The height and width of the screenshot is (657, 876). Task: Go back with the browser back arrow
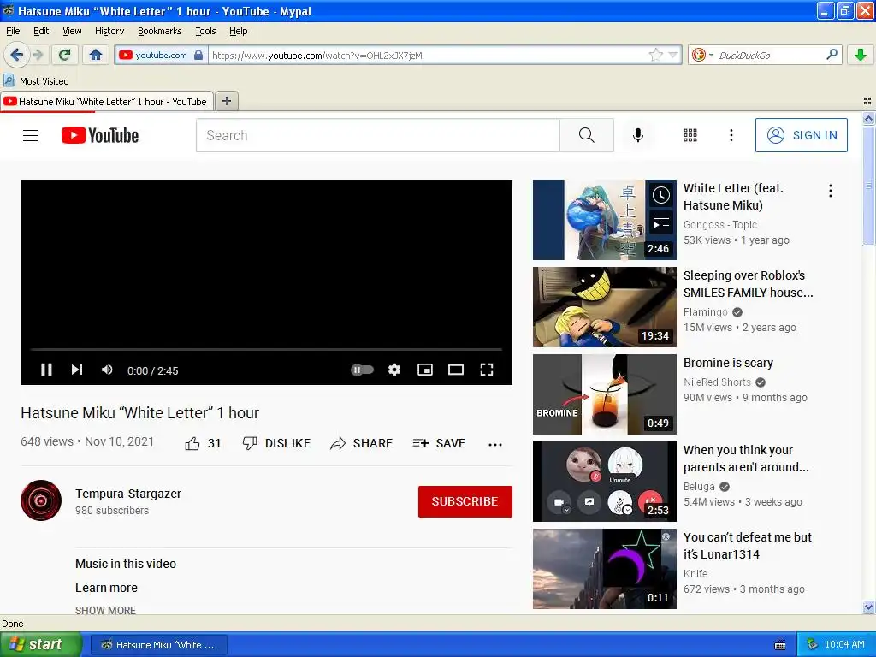pos(16,55)
